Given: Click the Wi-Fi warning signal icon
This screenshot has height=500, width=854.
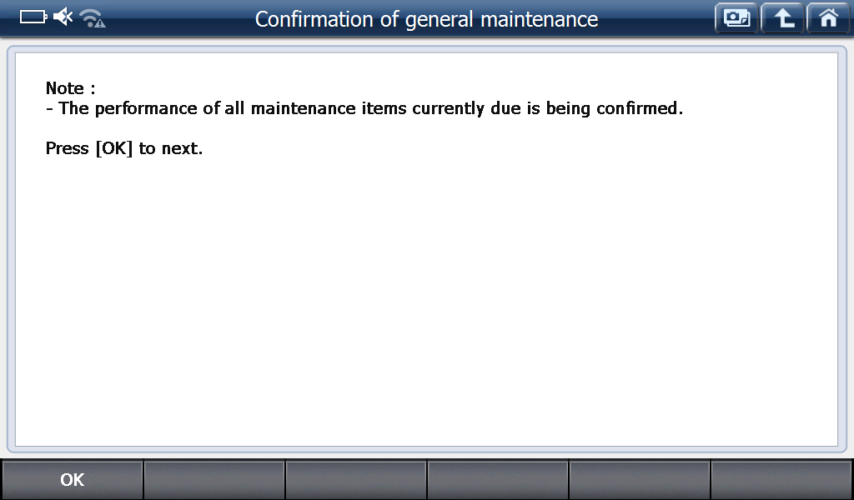Looking at the screenshot, I should (92, 18).
